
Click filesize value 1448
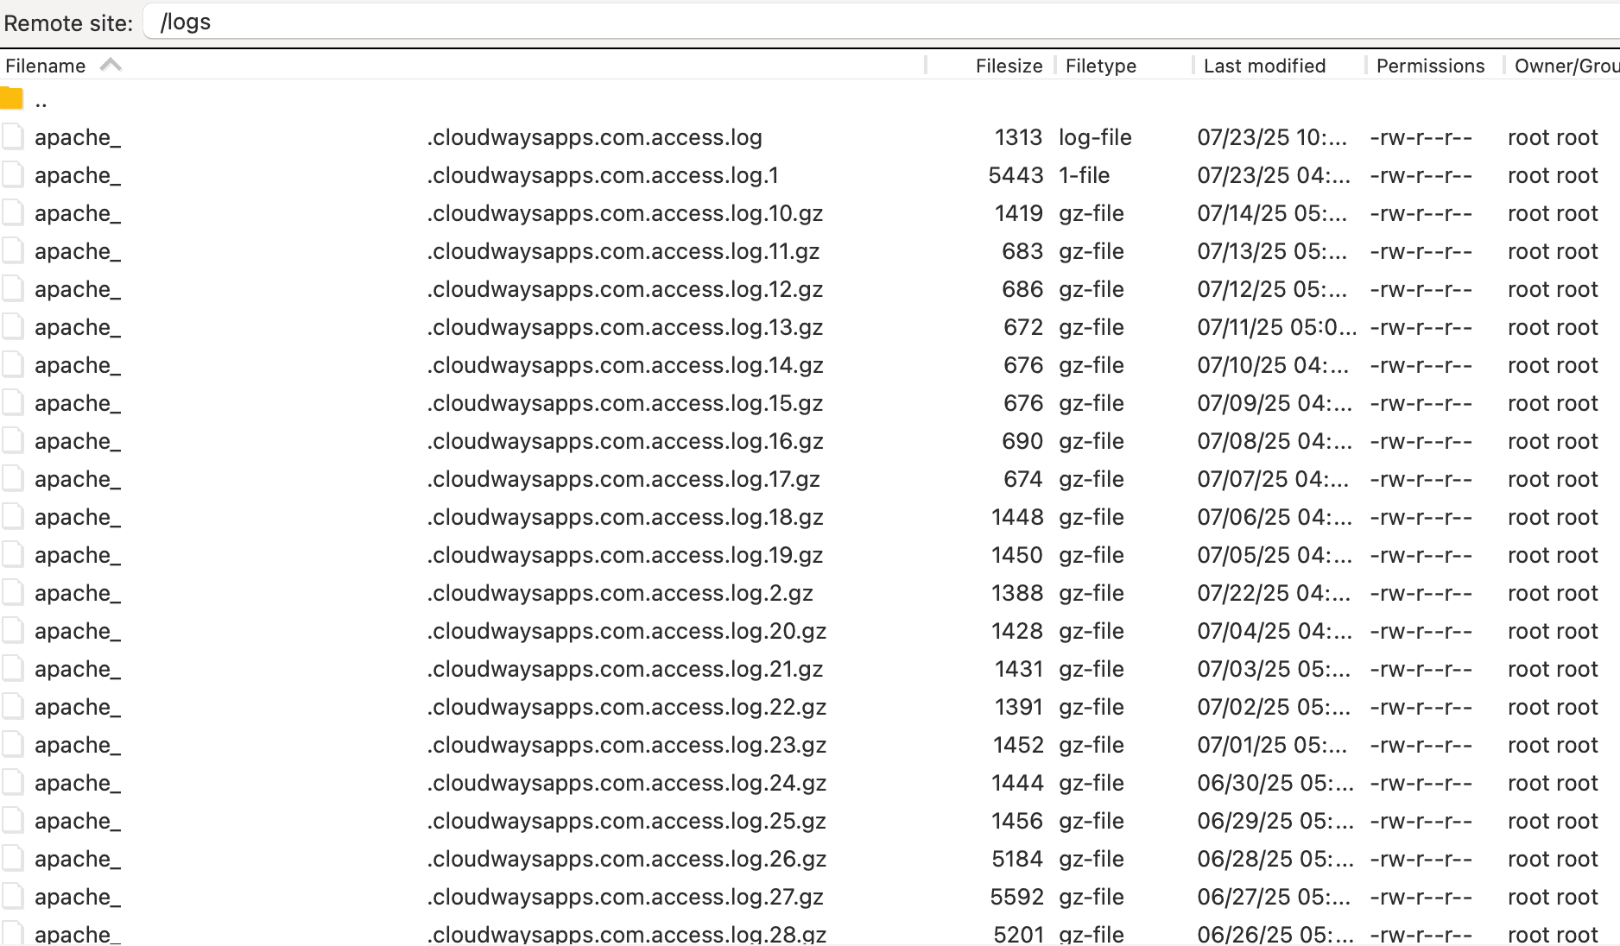click(x=1017, y=517)
